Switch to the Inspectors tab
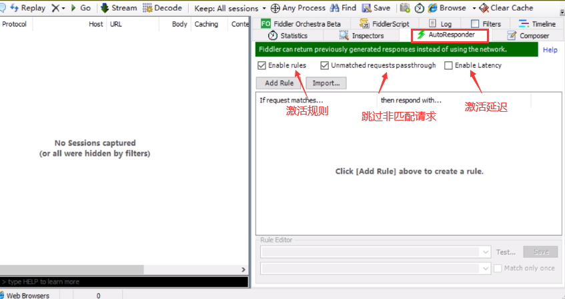 (x=361, y=35)
